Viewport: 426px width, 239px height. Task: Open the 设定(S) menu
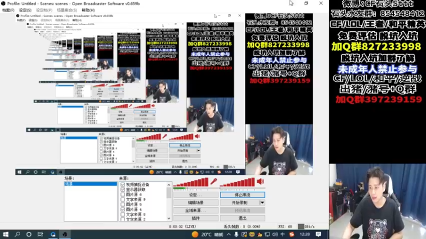[x=25, y=10]
